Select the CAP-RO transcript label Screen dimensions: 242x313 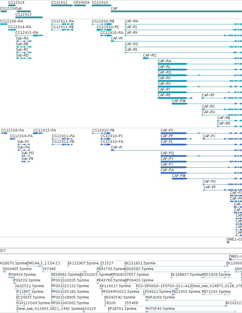131,44
